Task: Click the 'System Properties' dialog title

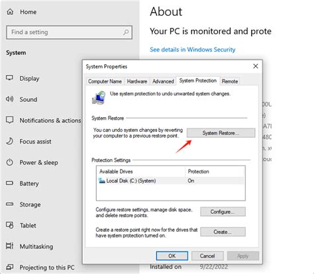Action: [x=107, y=66]
